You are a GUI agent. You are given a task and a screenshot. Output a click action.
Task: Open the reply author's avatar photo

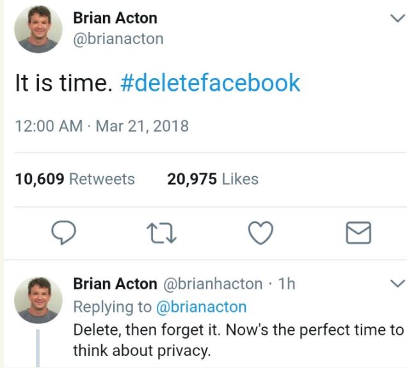coord(38,300)
